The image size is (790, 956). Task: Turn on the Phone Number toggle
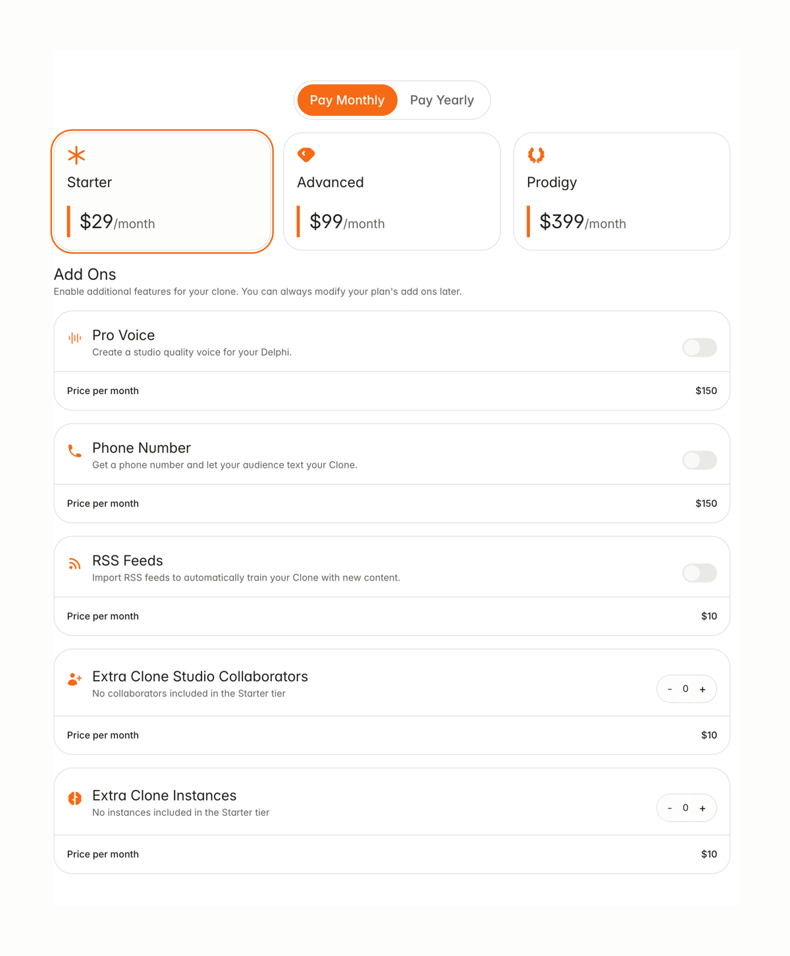point(699,461)
